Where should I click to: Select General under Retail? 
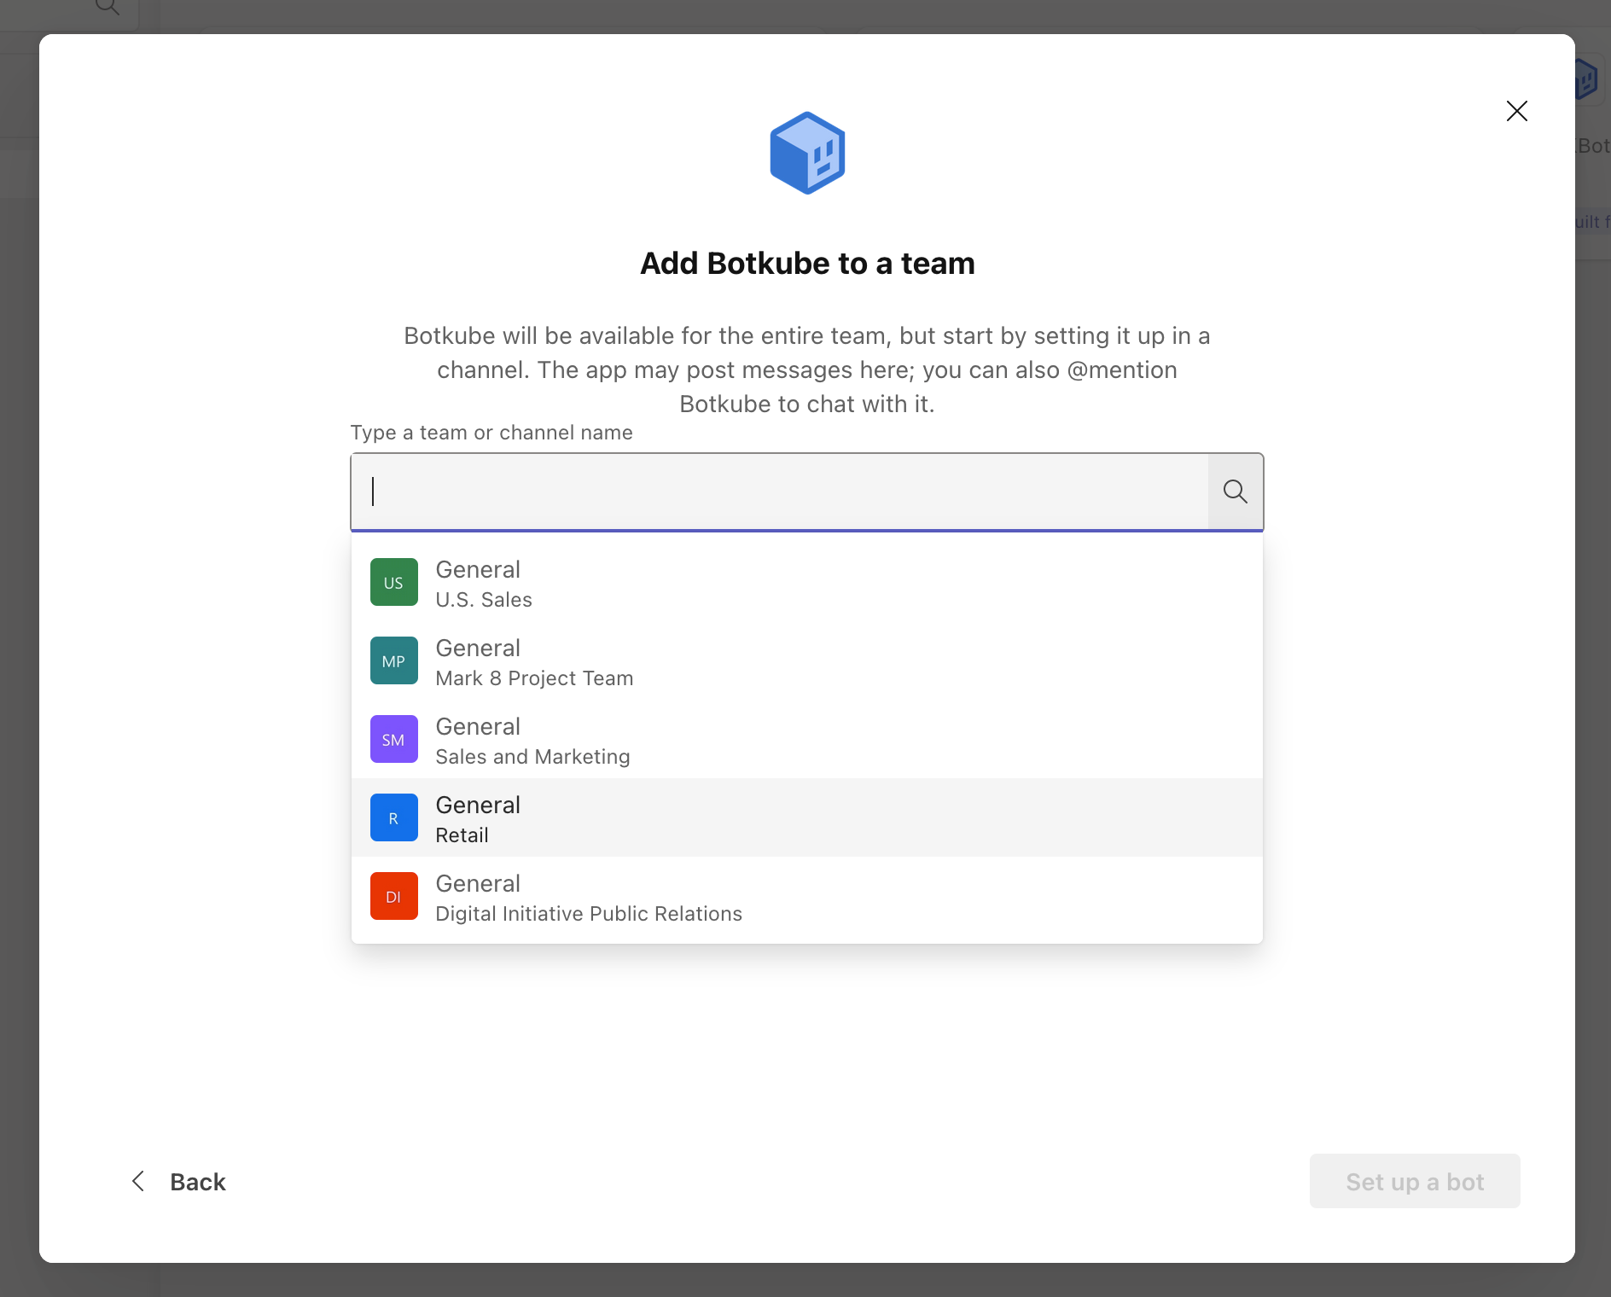807,817
